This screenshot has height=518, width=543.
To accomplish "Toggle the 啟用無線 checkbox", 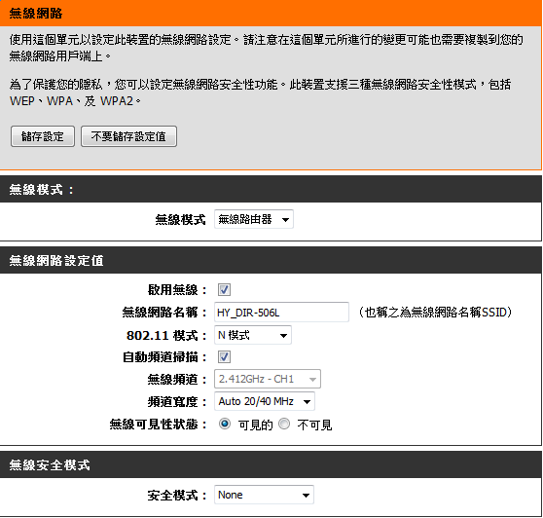I will (x=224, y=289).
